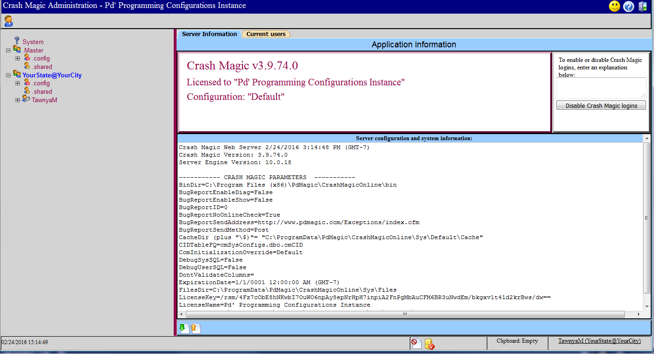Click the .config icon under .Master
The height and width of the screenshot is (354, 654).
click(27, 58)
